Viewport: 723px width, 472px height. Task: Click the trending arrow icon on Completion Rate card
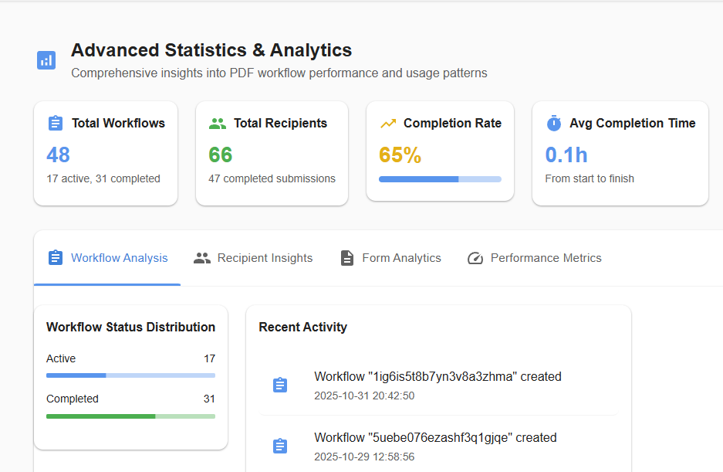point(389,122)
